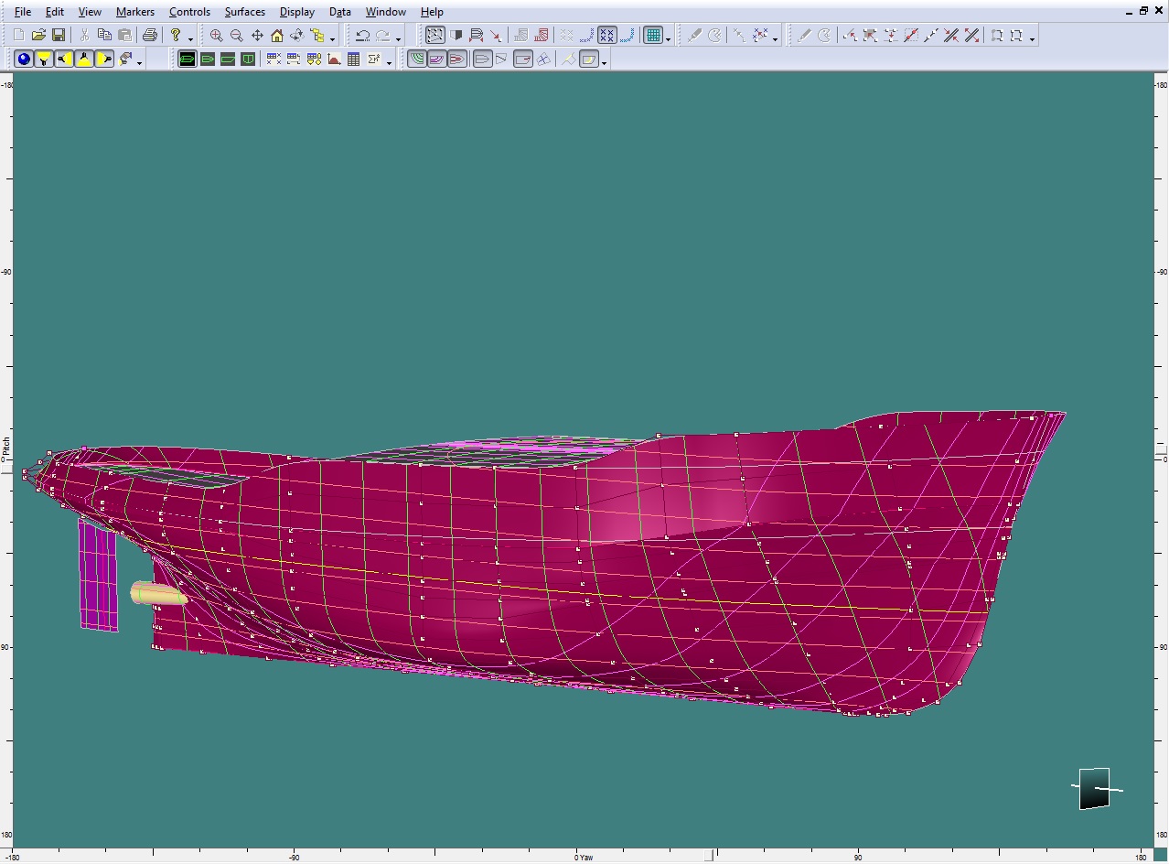This screenshot has width=1169, height=864.
Task: Click the hand-pointer icon after the yellow view buttons
Action: pos(125,59)
